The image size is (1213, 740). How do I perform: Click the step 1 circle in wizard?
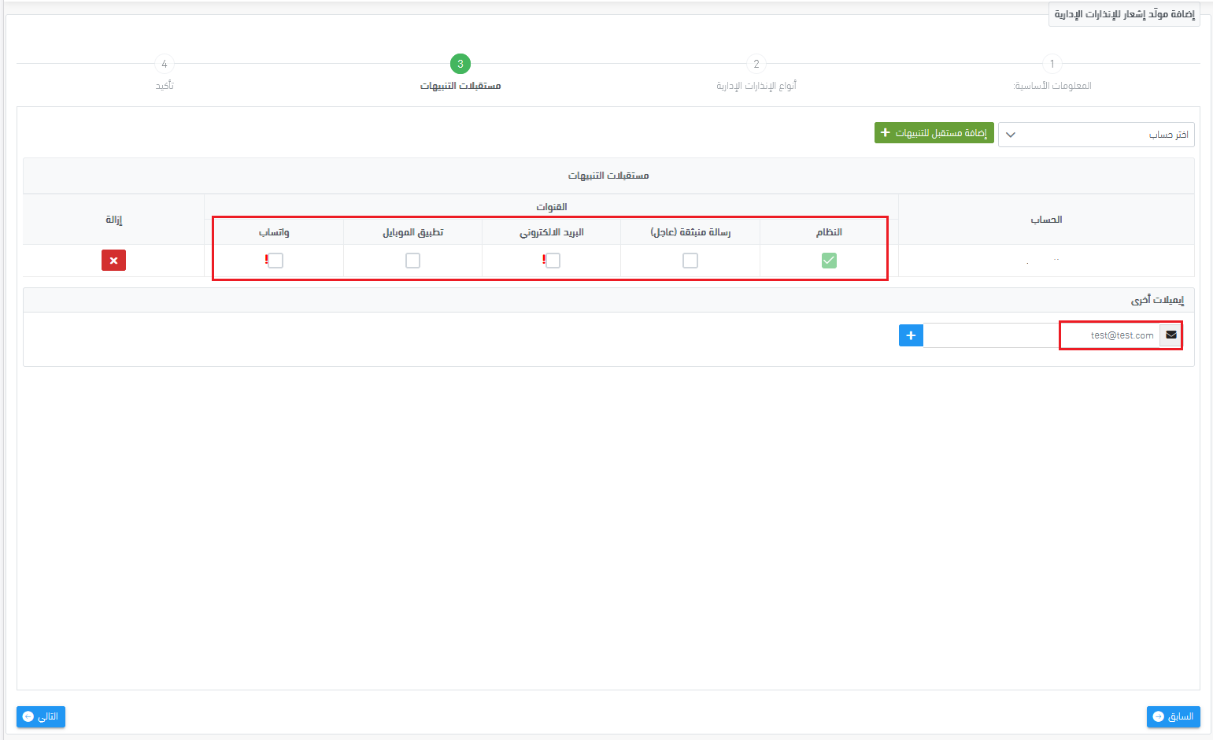[1052, 64]
